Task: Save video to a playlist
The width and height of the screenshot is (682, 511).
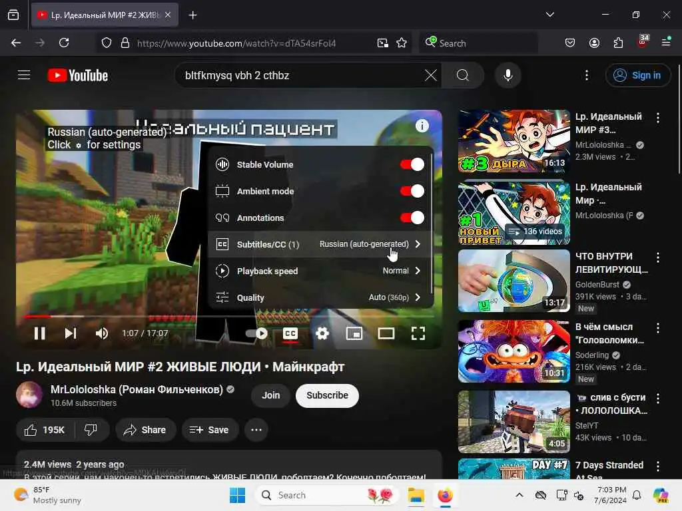Action: tap(210, 430)
